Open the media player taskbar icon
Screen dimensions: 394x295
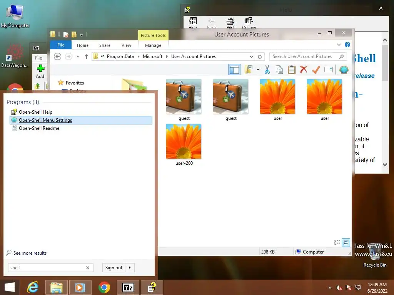pyautogui.click(x=80, y=287)
